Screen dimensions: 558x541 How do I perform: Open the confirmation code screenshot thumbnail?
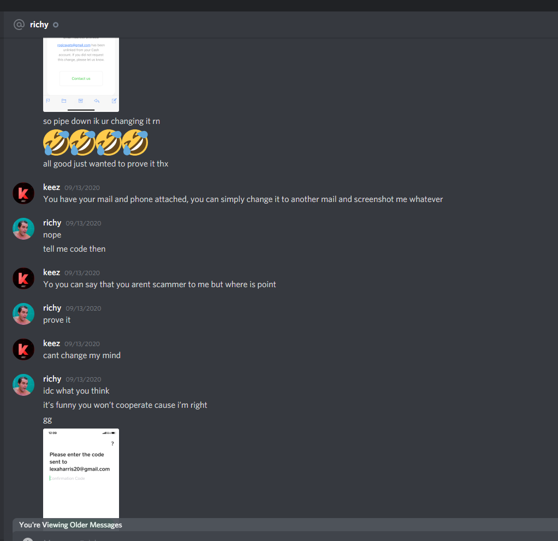pyautogui.click(x=81, y=473)
